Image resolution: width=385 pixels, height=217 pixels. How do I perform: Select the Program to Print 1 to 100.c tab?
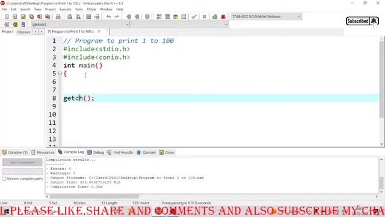[x=71, y=31]
